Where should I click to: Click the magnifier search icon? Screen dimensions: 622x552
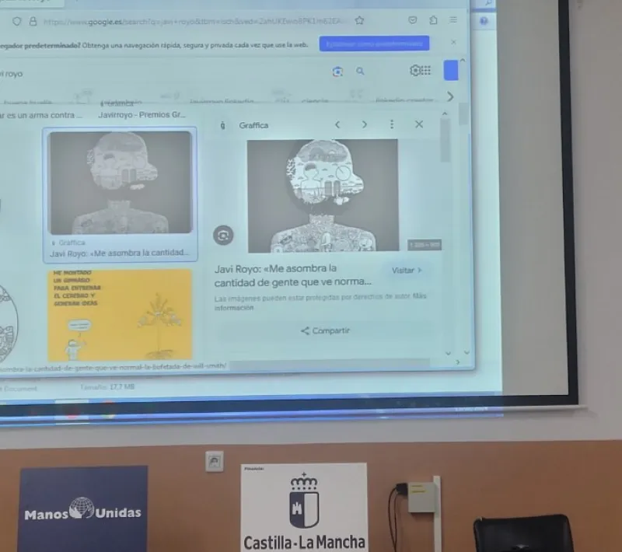pos(360,71)
